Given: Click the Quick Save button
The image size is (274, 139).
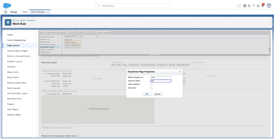Looking at the screenshot, I should click(51, 32).
